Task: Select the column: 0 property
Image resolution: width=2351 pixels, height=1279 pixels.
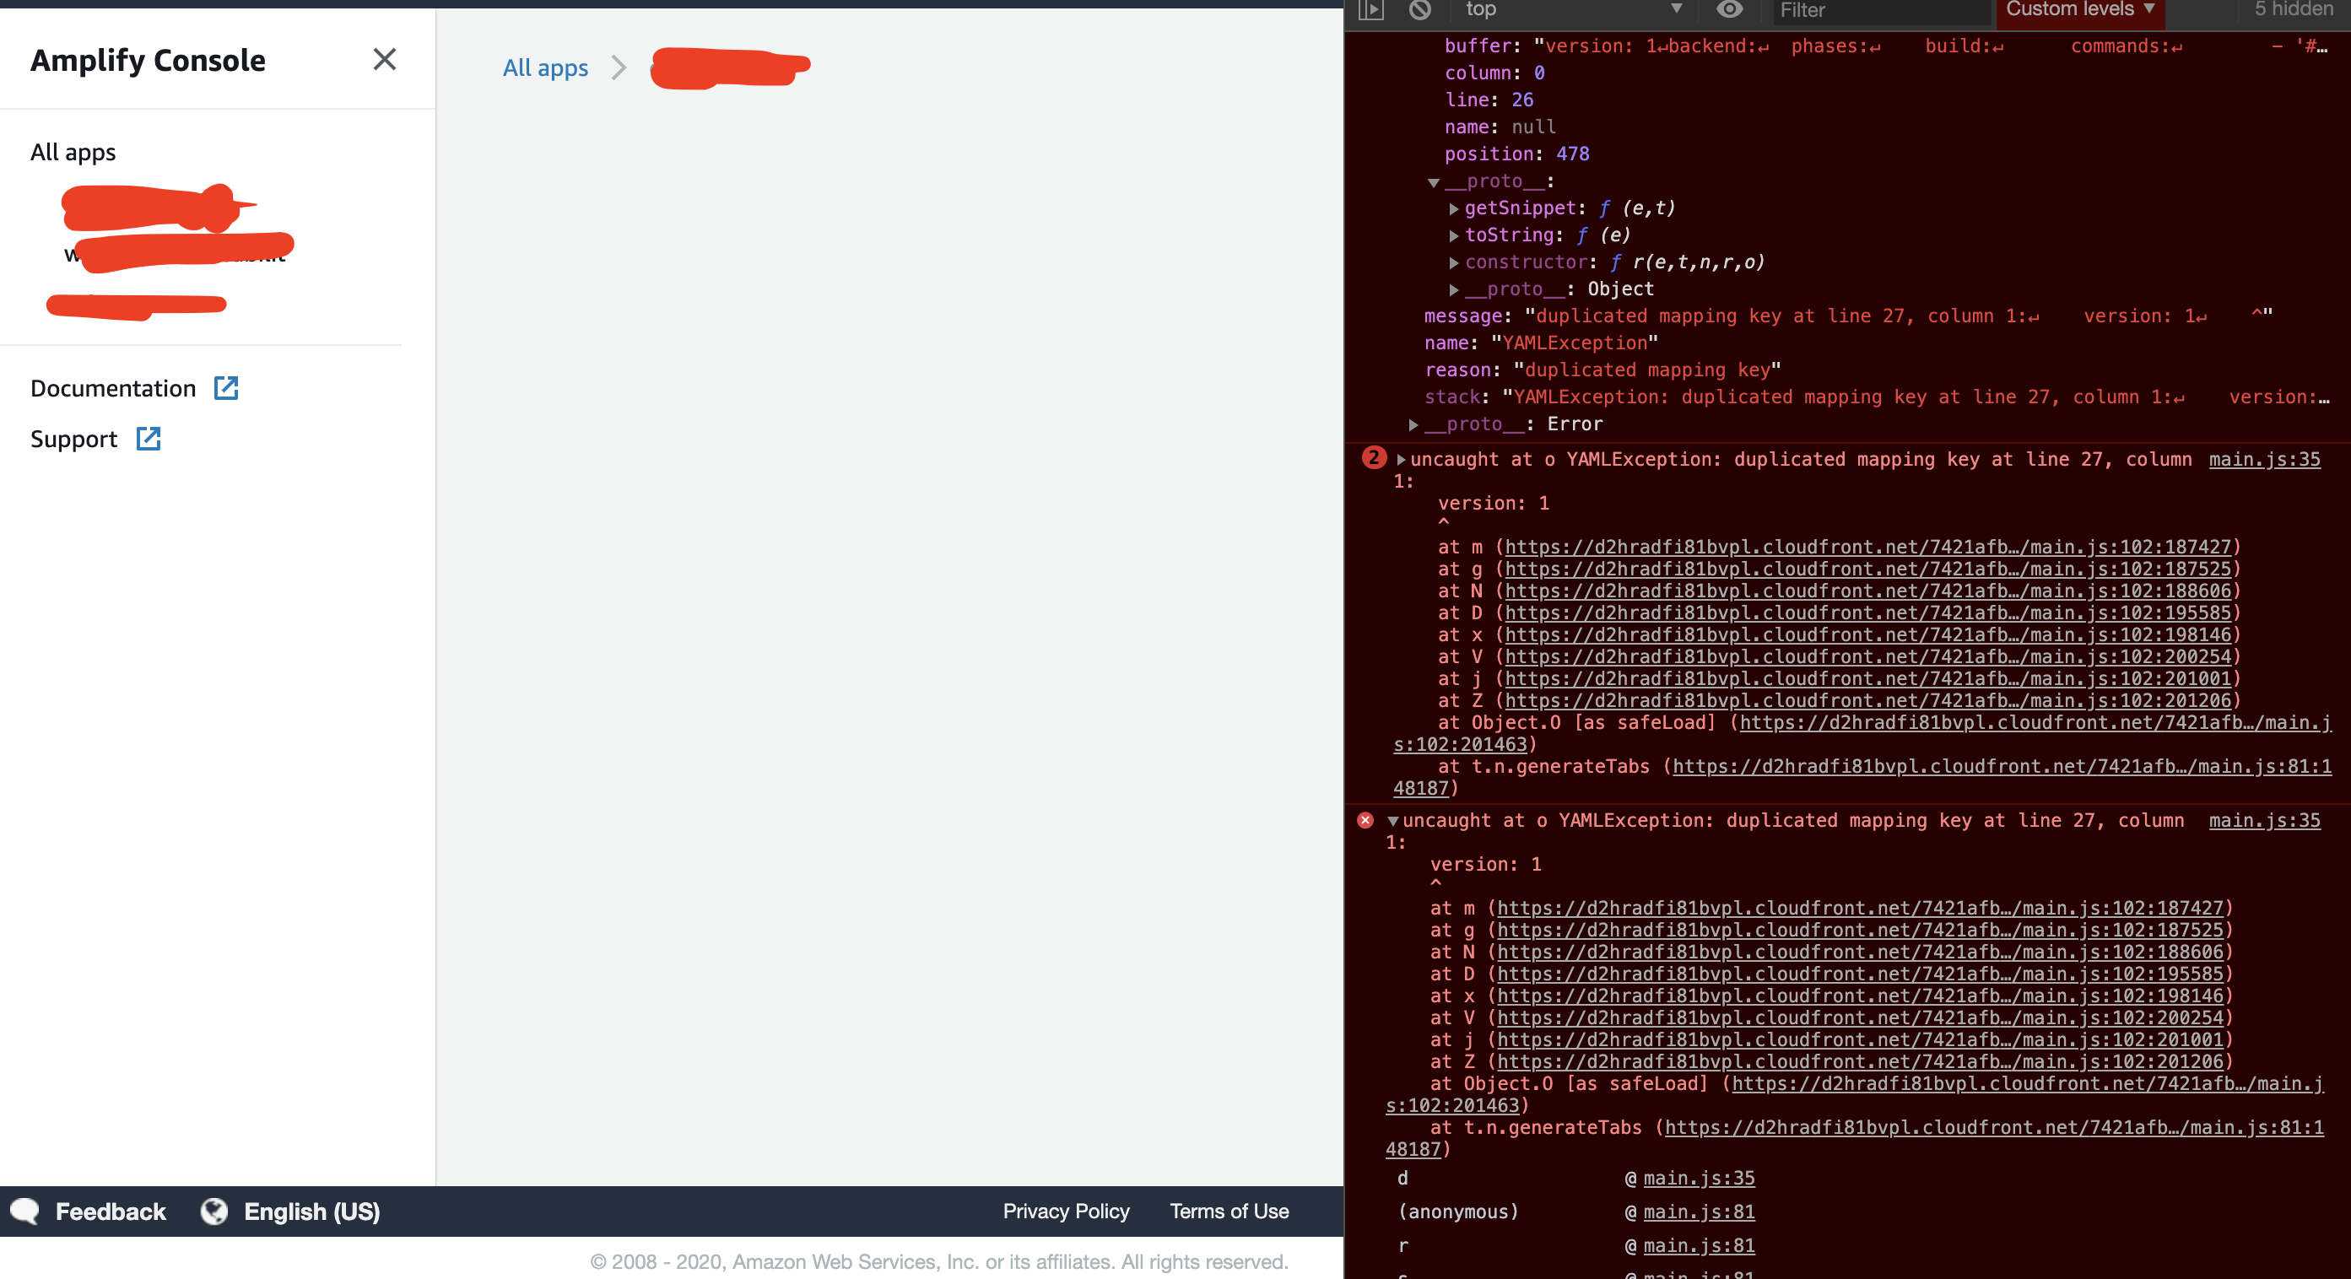Action: [x=1494, y=73]
